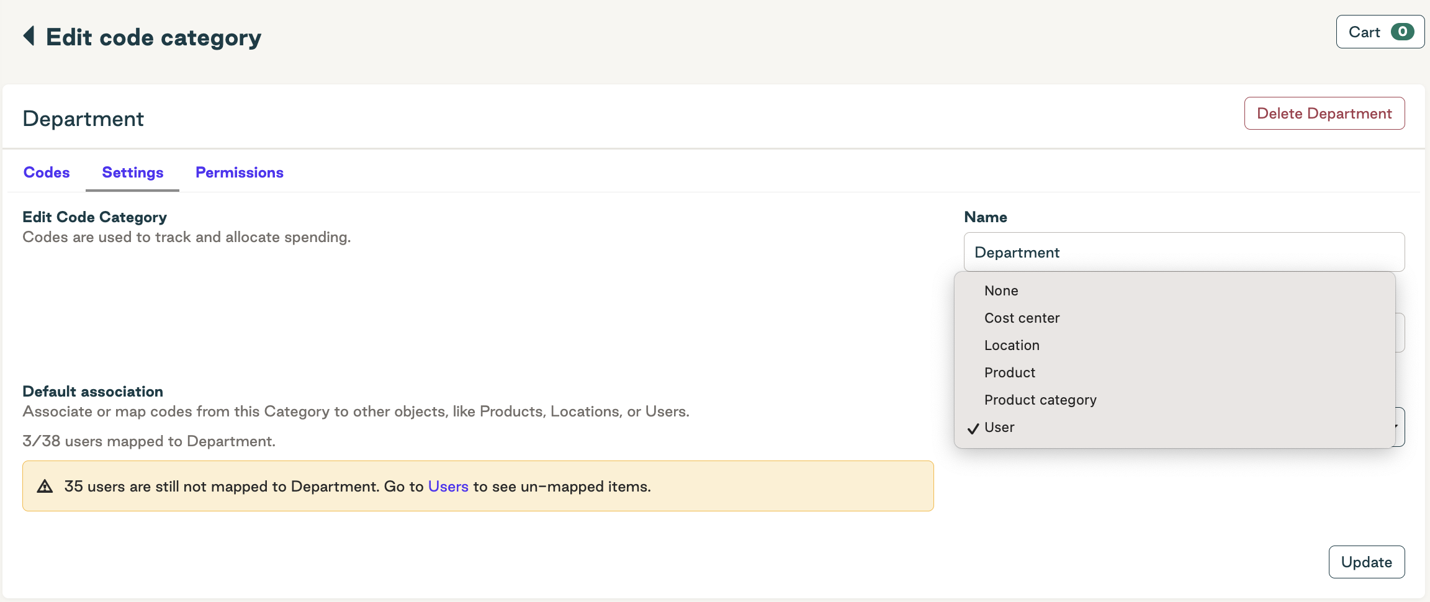Screen dimensions: 1430x602
Task: Click the cart item count badge
Action: click(1402, 32)
